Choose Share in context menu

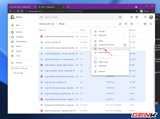(x=110, y=41)
